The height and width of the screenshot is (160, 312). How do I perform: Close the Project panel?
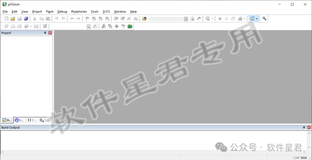pyautogui.click(x=50, y=33)
